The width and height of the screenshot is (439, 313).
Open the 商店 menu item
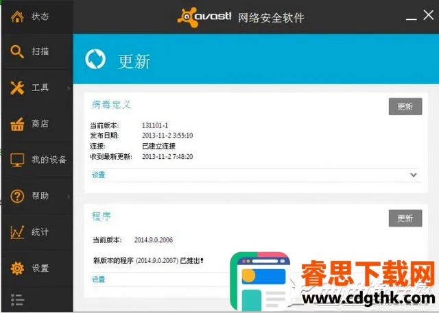coord(37,124)
